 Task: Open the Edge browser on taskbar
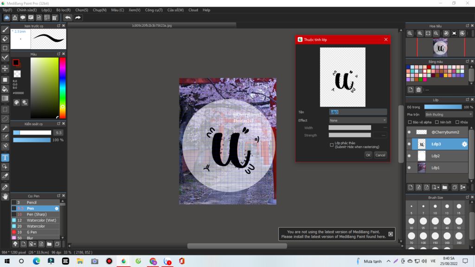(36, 261)
